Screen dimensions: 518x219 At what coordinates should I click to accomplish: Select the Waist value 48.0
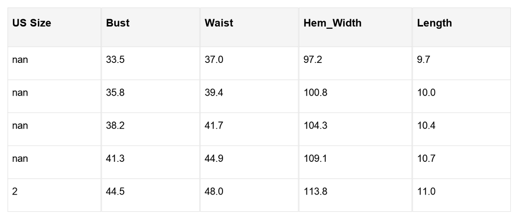click(214, 192)
